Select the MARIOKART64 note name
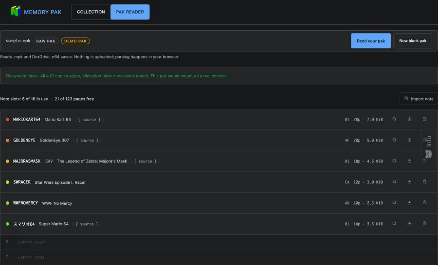This screenshot has height=265, width=438. [x=27, y=120]
